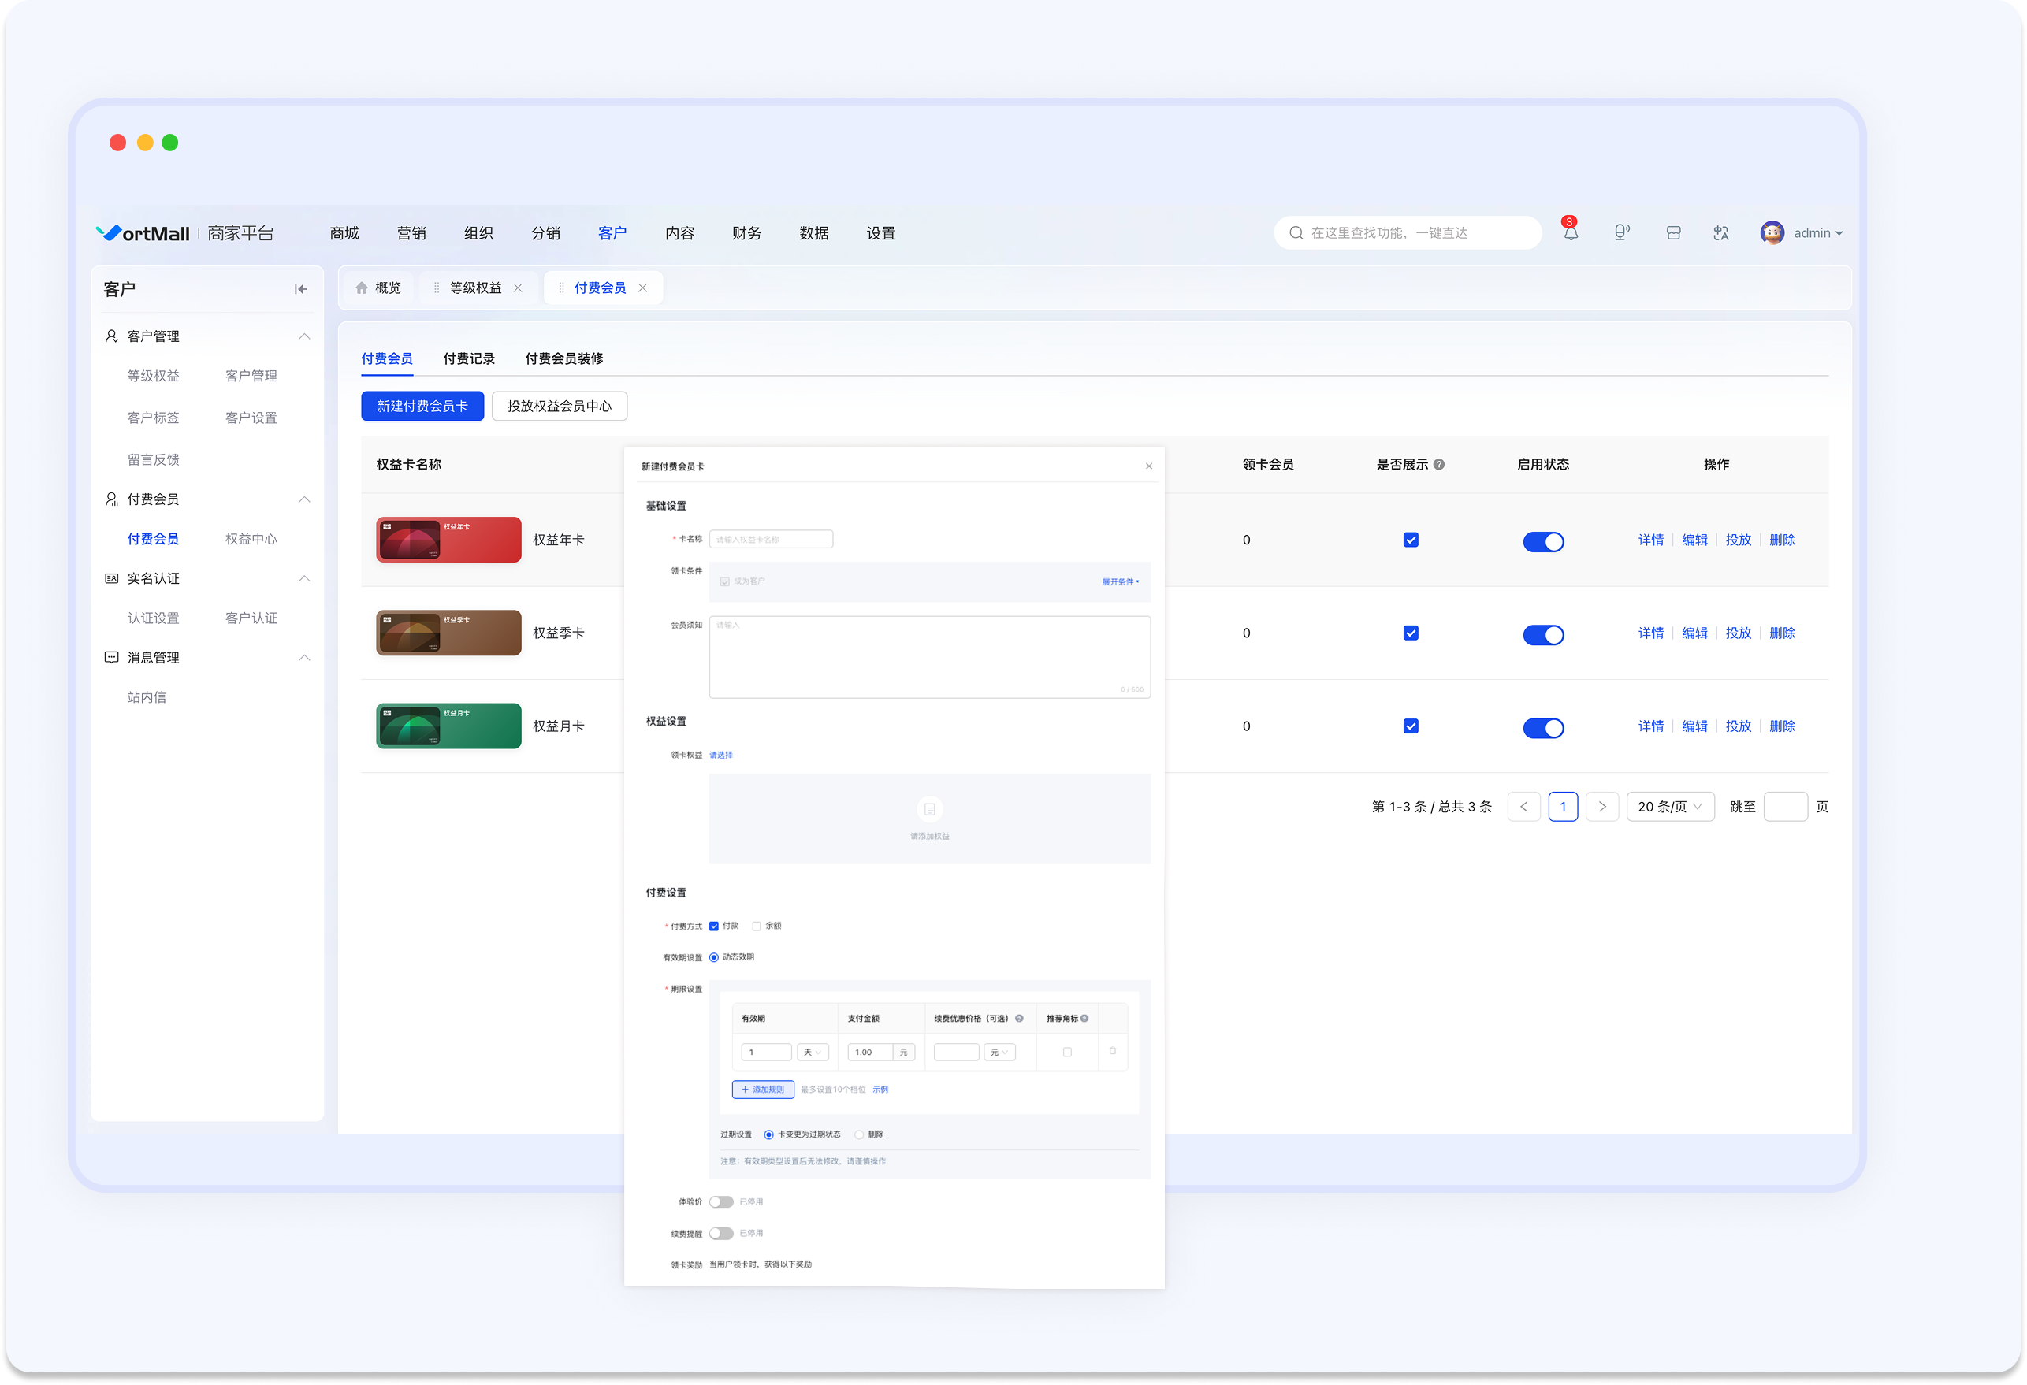Click the voice assistant microphone icon

[x=1620, y=232]
